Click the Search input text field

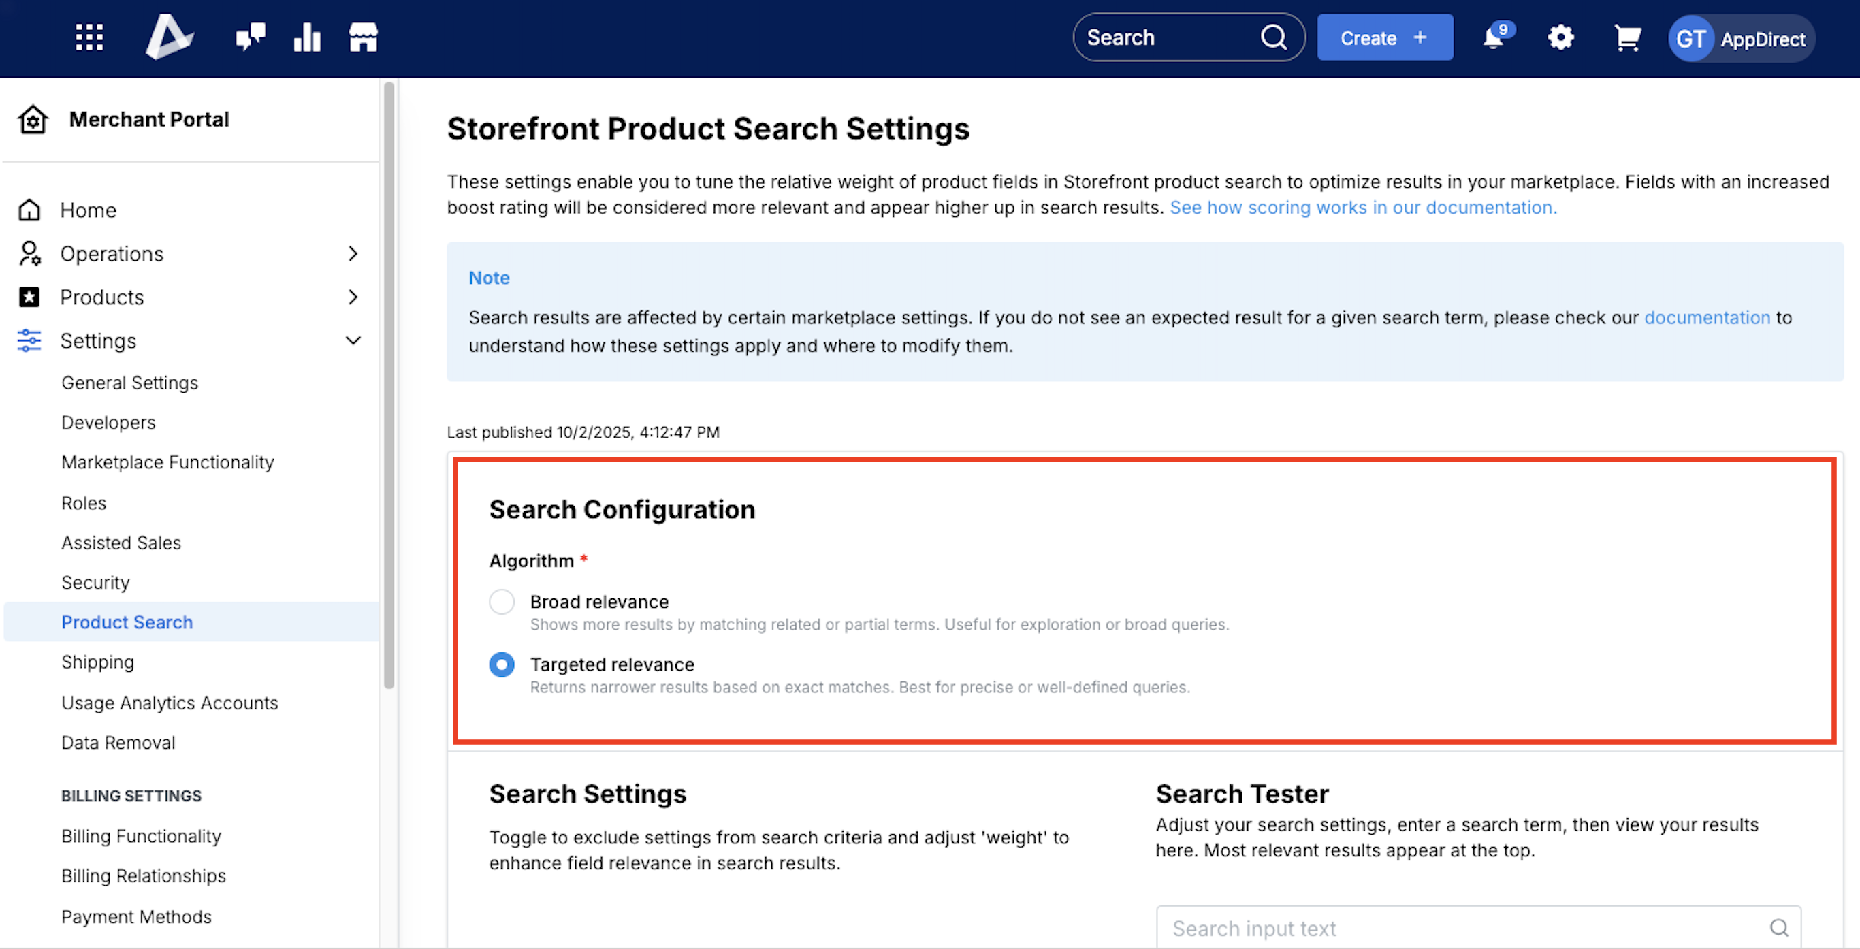coord(1466,928)
